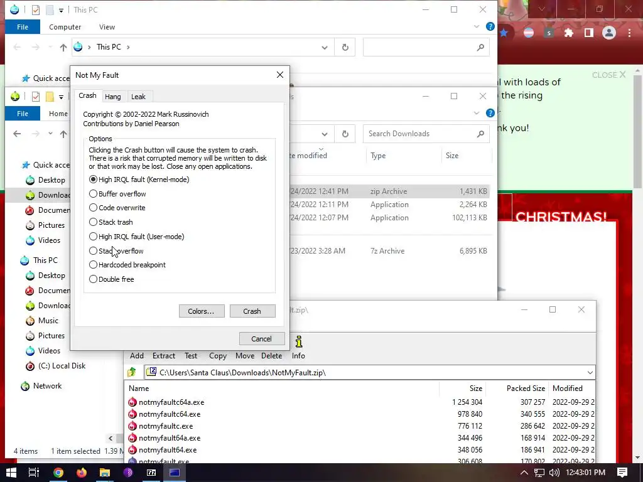Expand the 7-Zip path dropdown
This screenshot has width=643, height=482.
click(590, 373)
